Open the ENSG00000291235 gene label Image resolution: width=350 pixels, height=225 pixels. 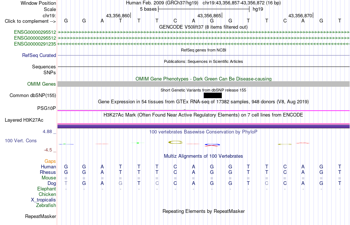coord(35,44)
